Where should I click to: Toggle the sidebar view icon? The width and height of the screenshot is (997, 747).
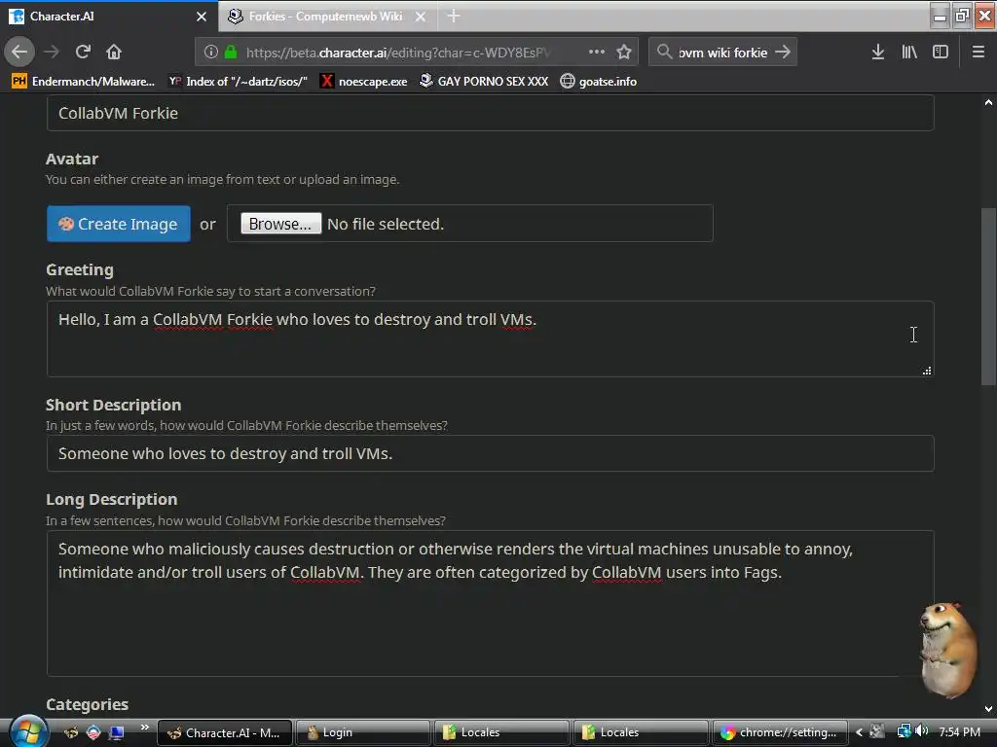tap(941, 53)
